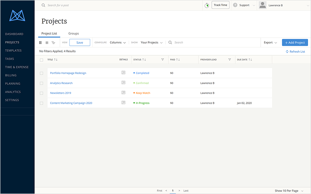The height and width of the screenshot is (194, 311).
Task: Click the Completed status label
Action: point(143,73)
